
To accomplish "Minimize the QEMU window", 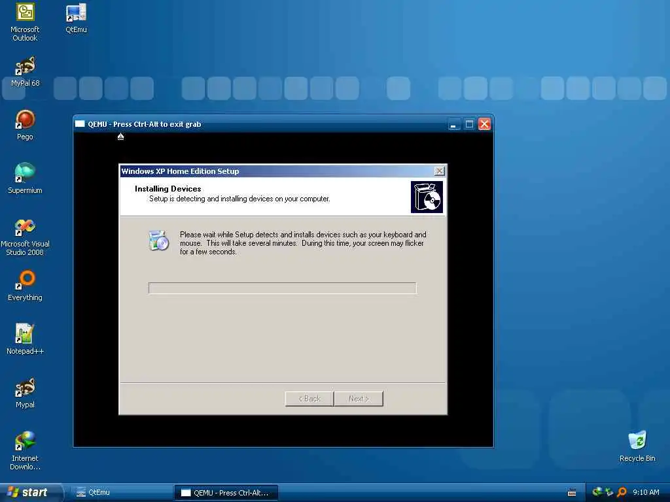I will tap(454, 124).
